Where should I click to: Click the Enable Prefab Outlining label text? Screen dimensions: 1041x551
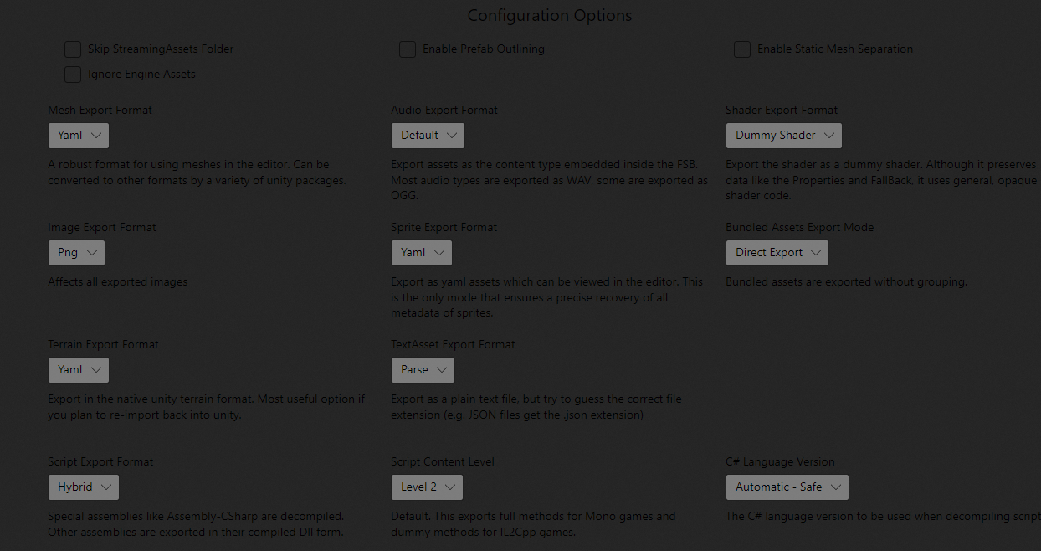coord(483,49)
